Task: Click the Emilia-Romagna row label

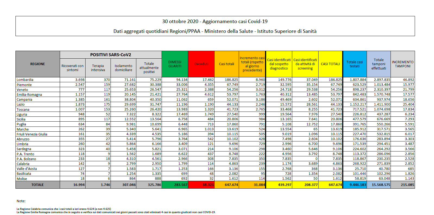Action: 29,95
